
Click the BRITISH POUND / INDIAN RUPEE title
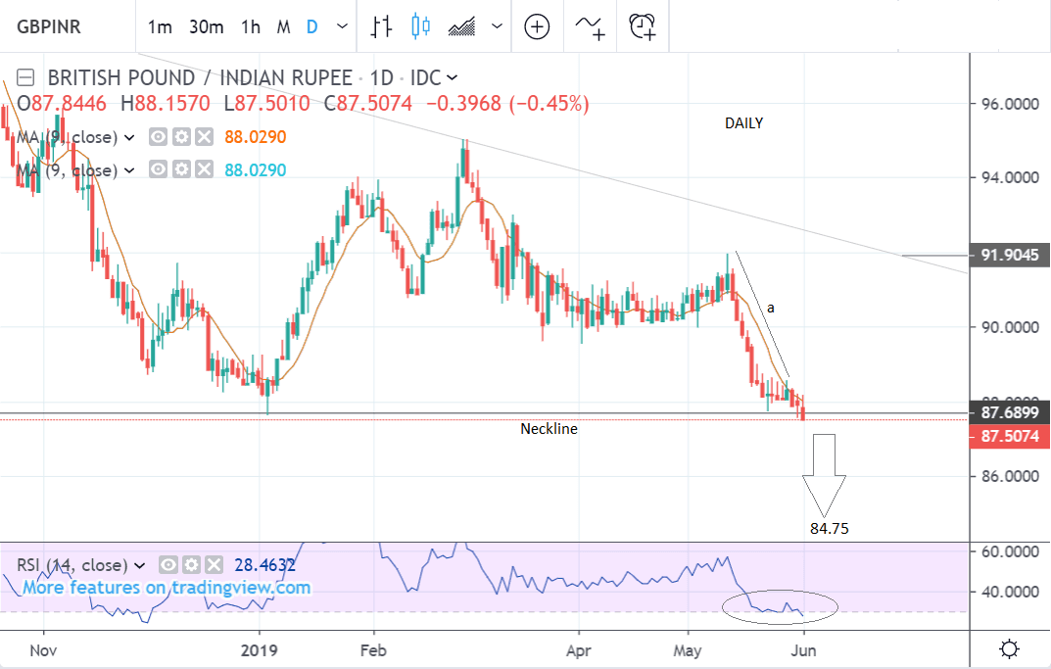200,77
